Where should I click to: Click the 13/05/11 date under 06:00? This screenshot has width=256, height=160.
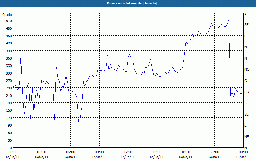point(70,157)
